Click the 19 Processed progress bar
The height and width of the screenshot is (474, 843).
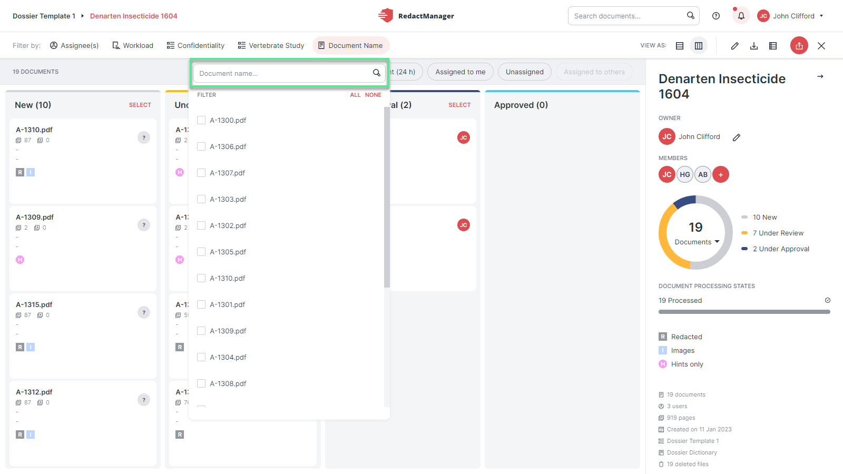(744, 312)
